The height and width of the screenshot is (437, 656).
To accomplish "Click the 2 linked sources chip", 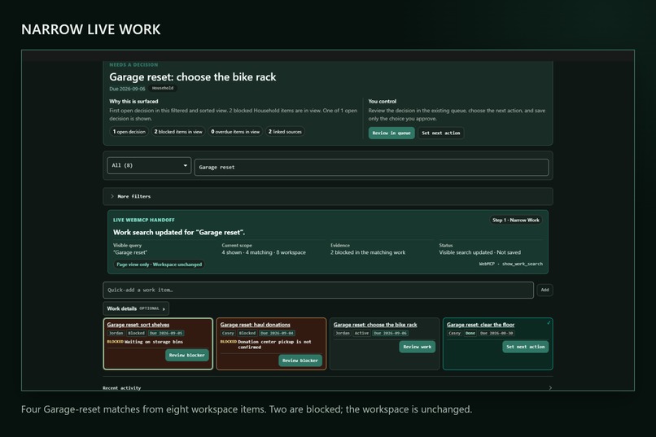I will pyautogui.click(x=285, y=132).
